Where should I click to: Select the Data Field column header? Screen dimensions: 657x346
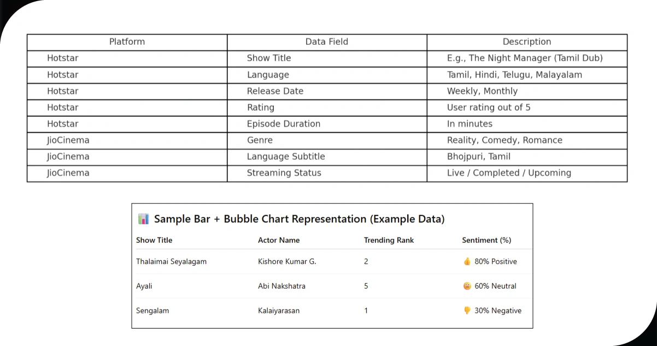(327, 42)
